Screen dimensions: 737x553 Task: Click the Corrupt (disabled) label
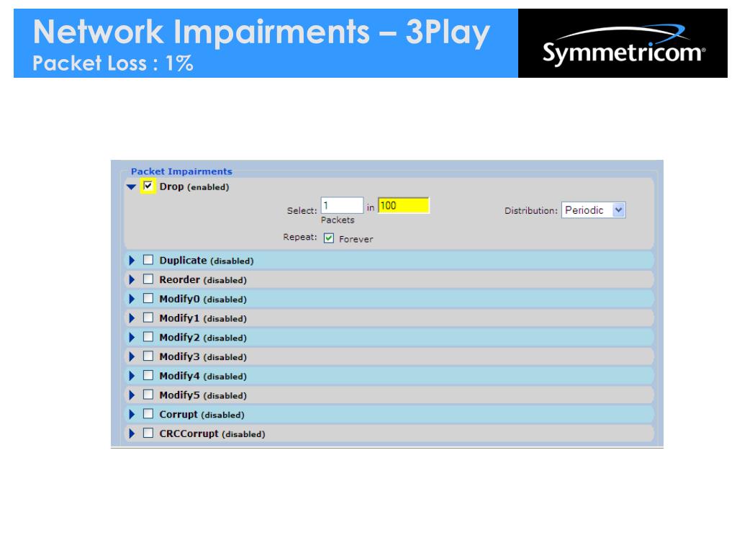[x=202, y=415]
